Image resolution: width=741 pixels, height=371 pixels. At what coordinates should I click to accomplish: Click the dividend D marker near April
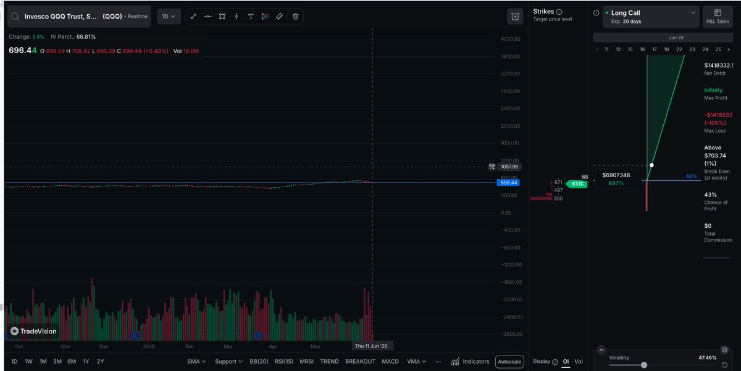coord(258,335)
